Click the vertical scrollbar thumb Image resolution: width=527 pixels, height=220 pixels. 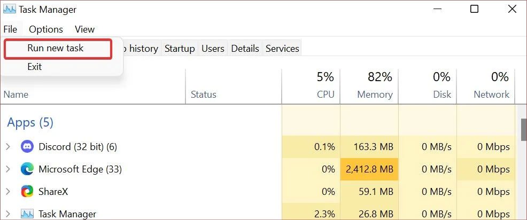[x=524, y=129]
